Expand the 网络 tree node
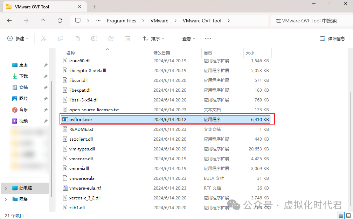 (6, 199)
